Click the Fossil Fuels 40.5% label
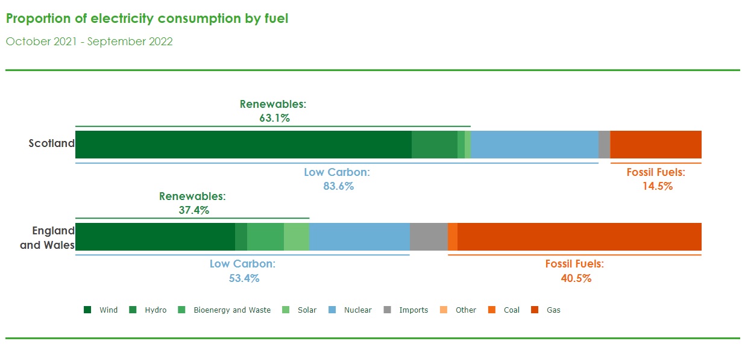Viewport: 742px width, 344px height. [575, 271]
